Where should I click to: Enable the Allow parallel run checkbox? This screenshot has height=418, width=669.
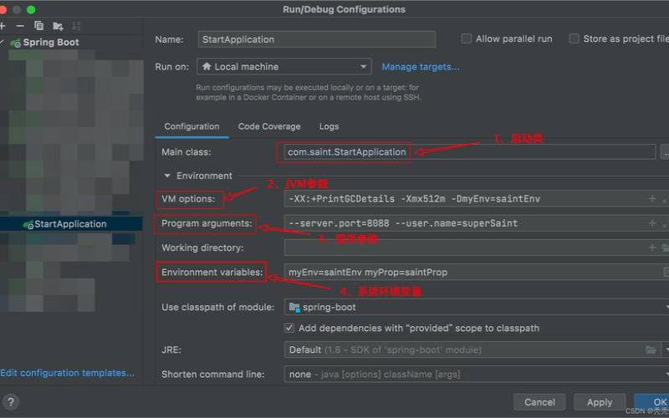pyautogui.click(x=467, y=39)
